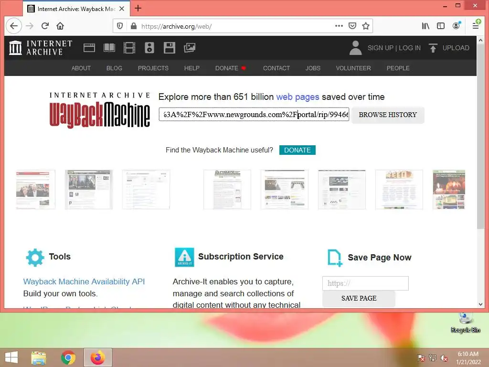Open Firefox Library icon
The image size is (489, 367).
click(425, 26)
